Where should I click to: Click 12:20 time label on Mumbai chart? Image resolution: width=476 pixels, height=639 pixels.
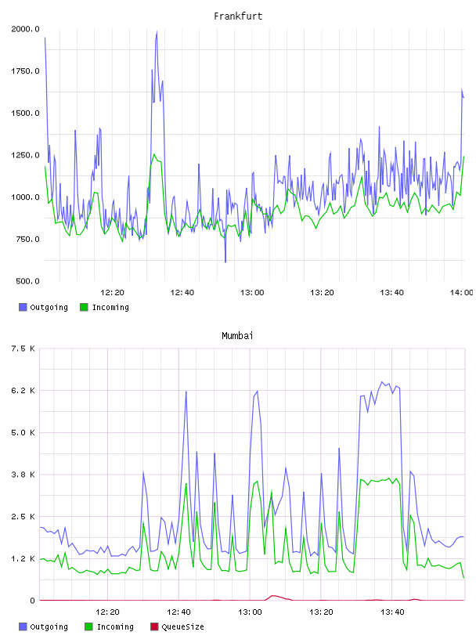point(107,612)
